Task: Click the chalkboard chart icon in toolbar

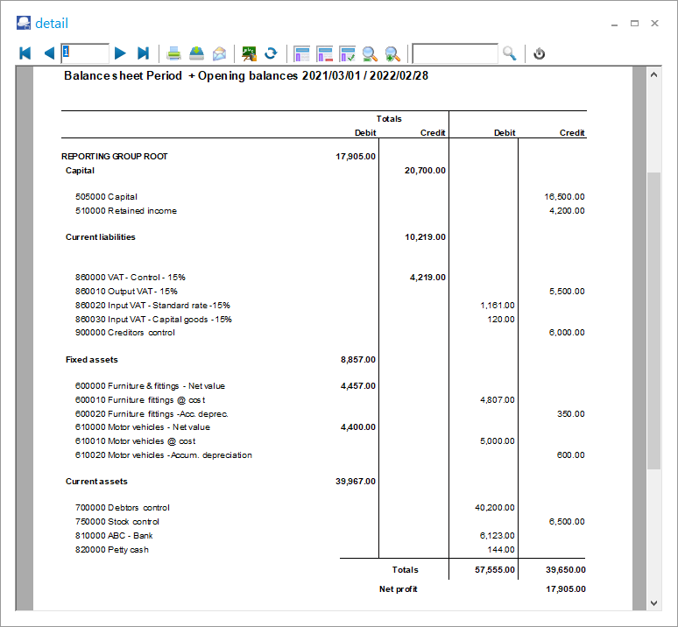Action: (x=250, y=53)
